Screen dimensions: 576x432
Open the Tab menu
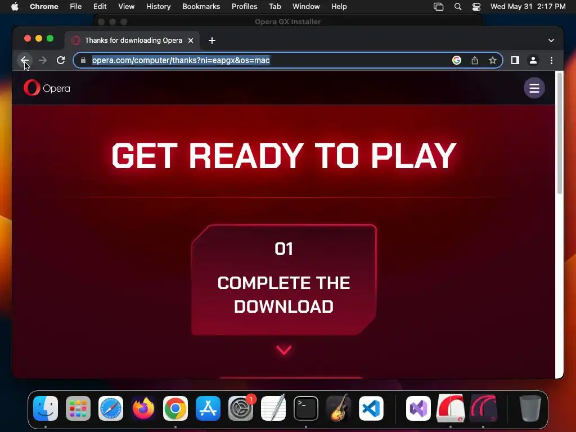[x=274, y=7]
